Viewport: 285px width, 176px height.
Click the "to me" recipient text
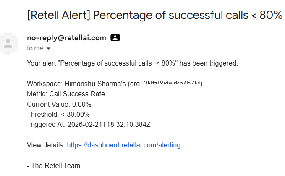[x=35, y=48]
